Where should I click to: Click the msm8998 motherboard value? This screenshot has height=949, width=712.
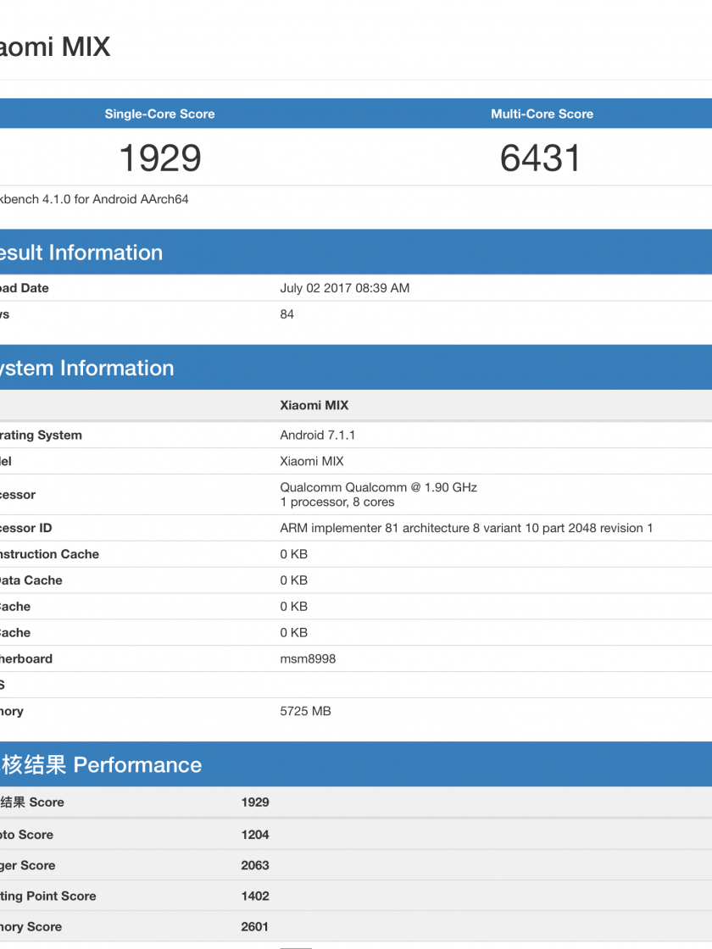(x=308, y=658)
